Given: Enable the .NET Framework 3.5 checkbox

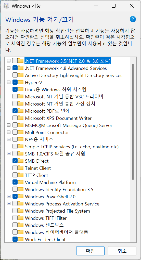Looking at the screenshot, I should point(15,61).
